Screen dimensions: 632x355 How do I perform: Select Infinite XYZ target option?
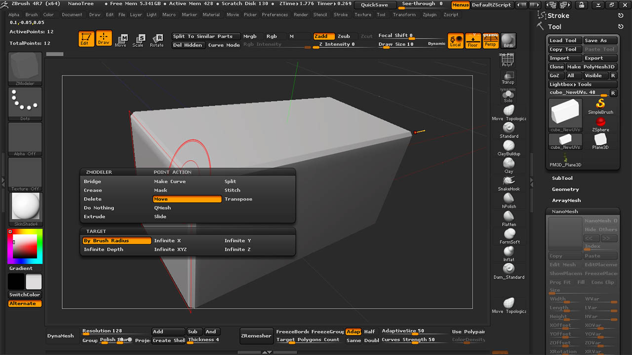(170, 249)
